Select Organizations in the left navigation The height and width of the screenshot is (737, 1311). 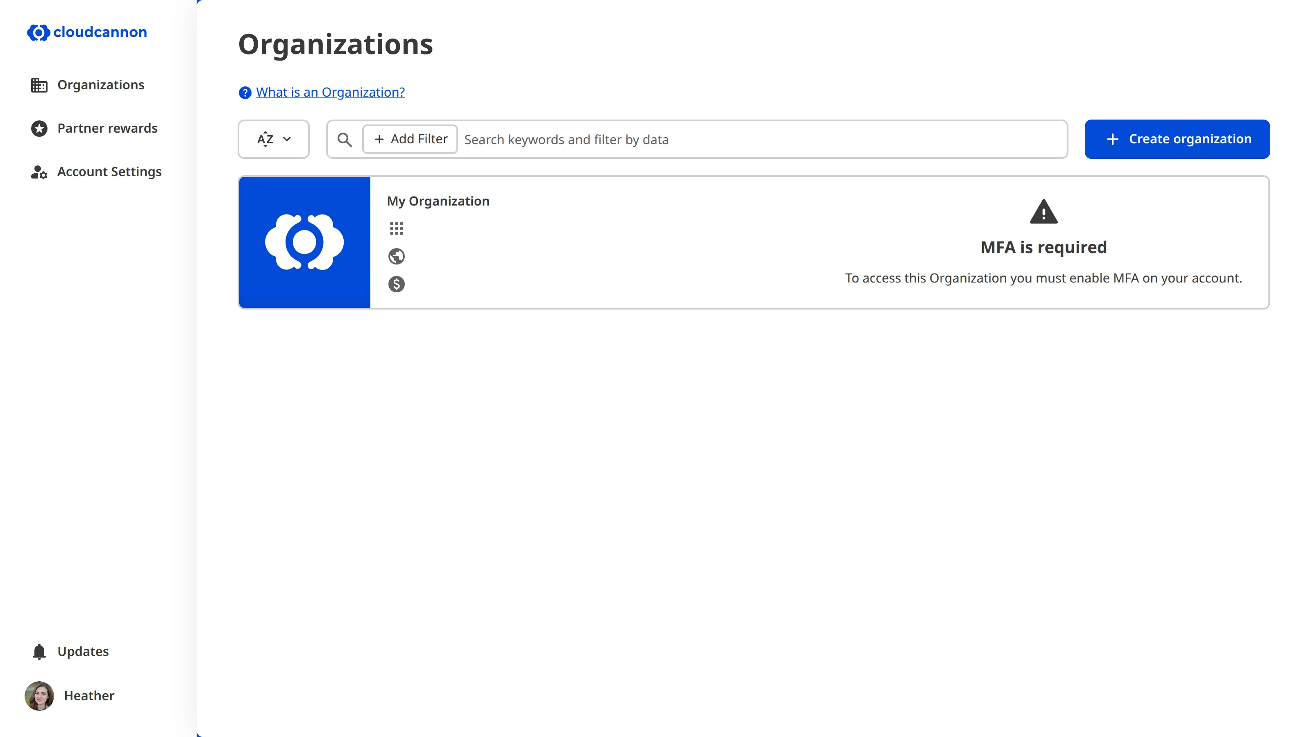(x=100, y=84)
